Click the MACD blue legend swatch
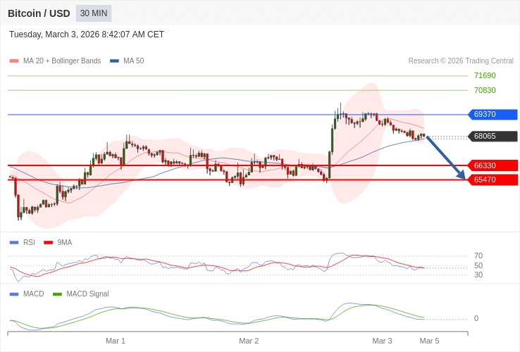The height and width of the screenshot is (352, 520). 14,294
